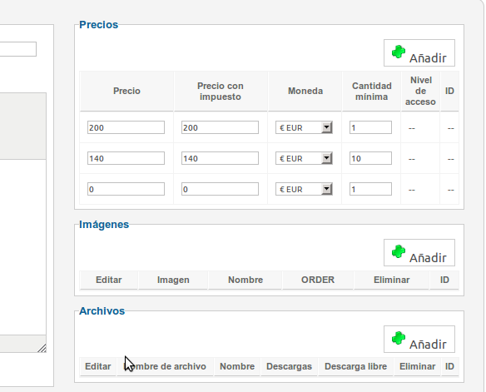Click the Nivel de acceso column header
This screenshot has width=486, height=392.
click(x=420, y=91)
